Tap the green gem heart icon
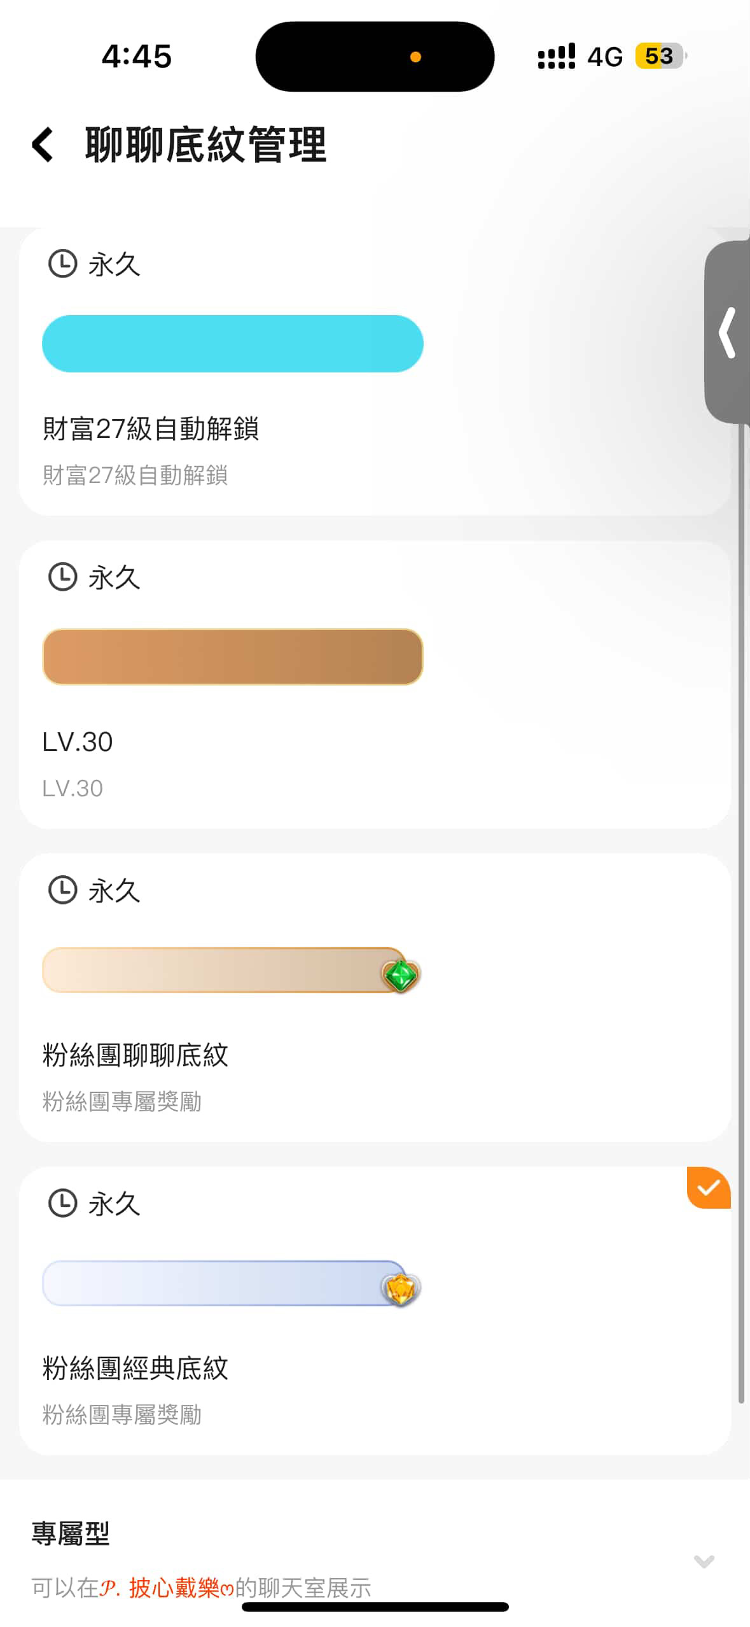 click(401, 975)
